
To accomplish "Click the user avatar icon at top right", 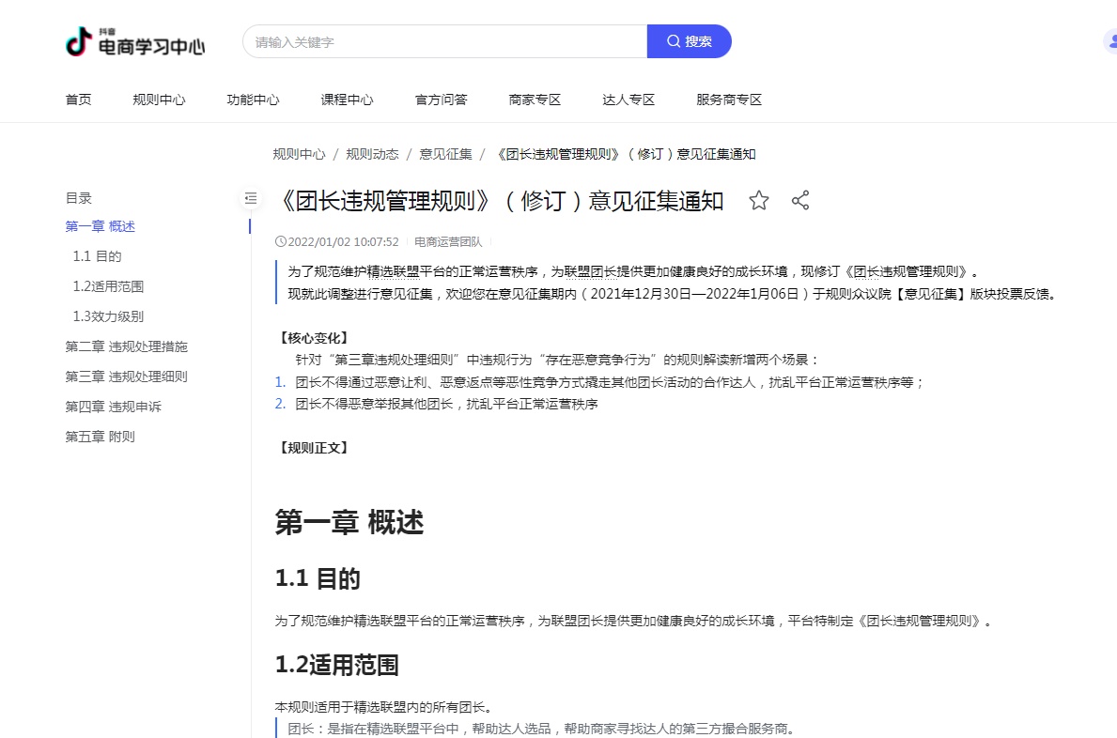I will pyautogui.click(x=1110, y=41).
